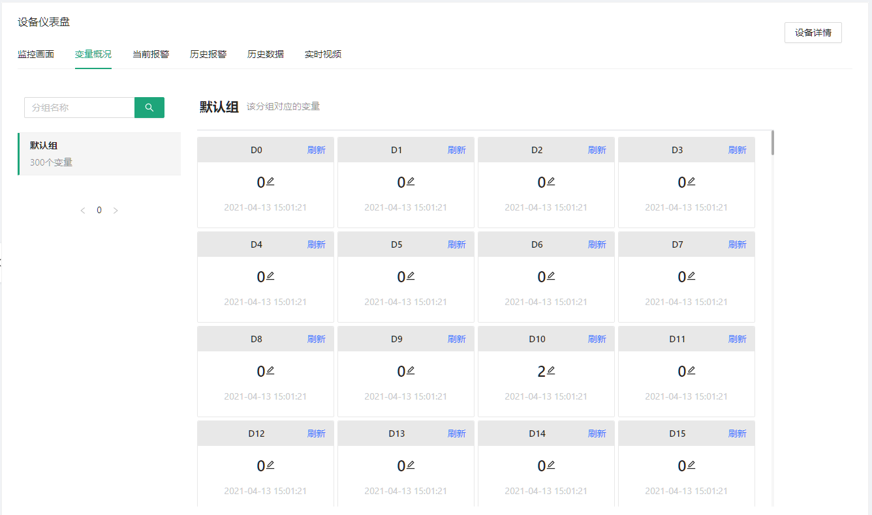Open the 当前报警 tab
Image resolution: width=872 pixels, height=515 pixels.
click(x=151, y=54)
